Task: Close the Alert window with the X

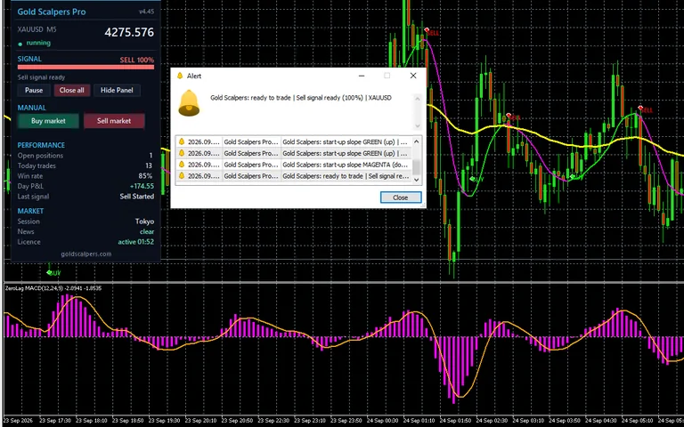Action: tap(413, 76)
